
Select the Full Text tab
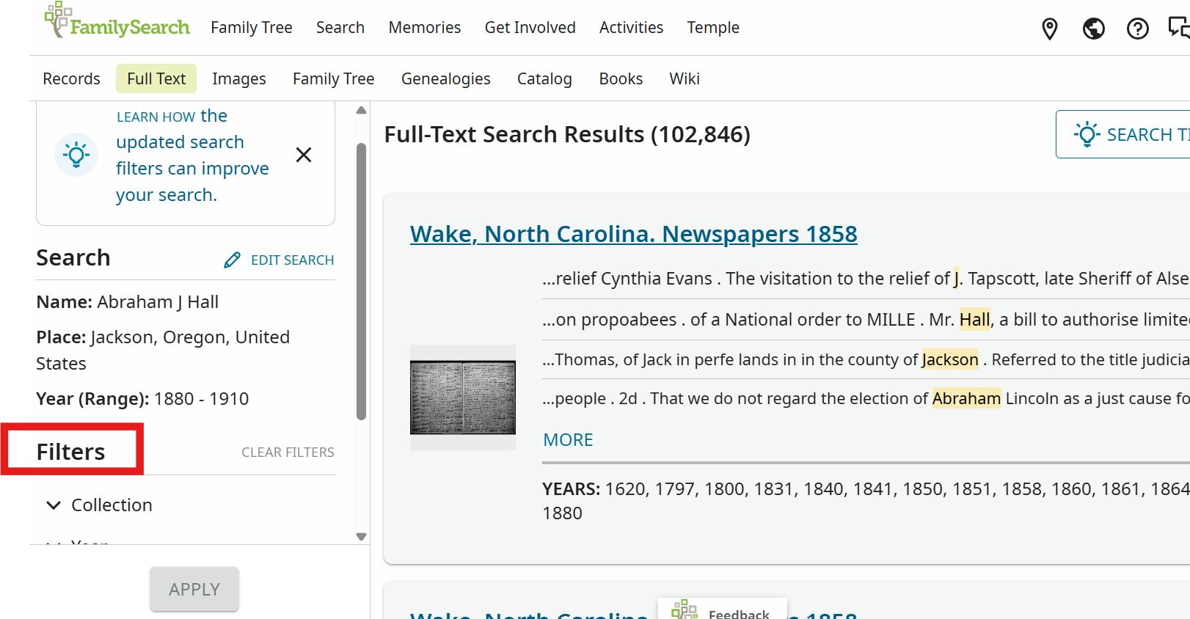point(156,78)
